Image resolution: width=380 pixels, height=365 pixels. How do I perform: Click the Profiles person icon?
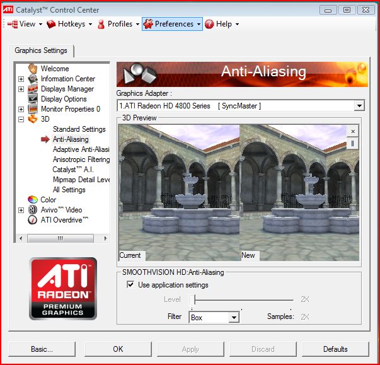101,24
